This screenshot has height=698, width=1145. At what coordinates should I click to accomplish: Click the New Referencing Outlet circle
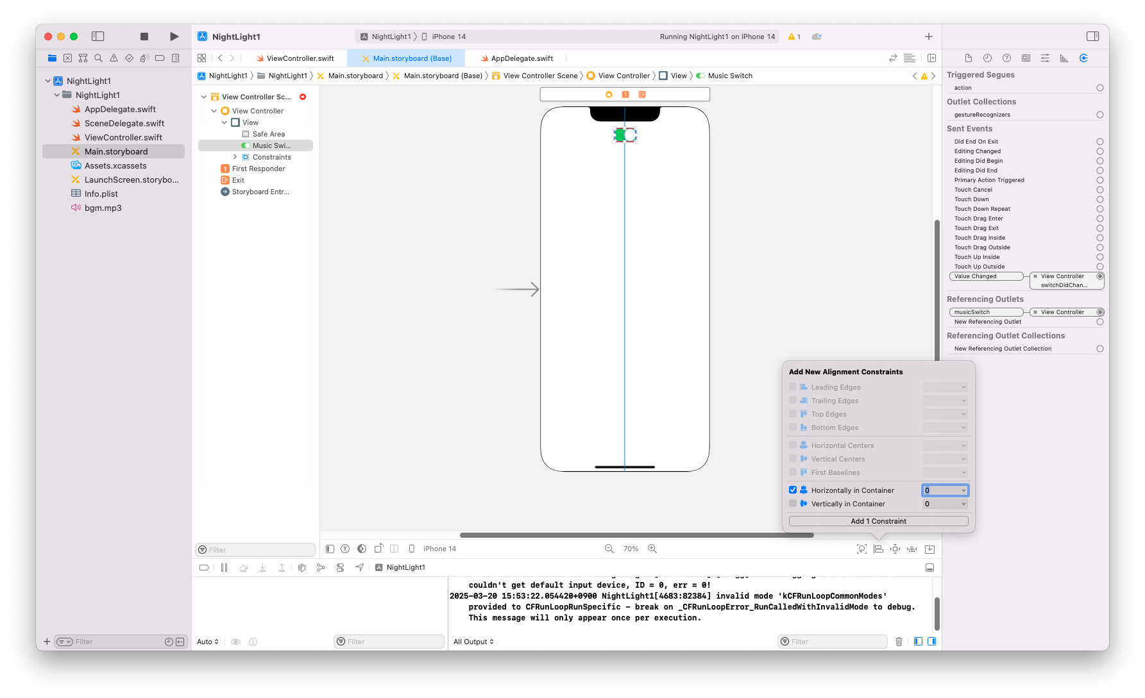pyautogui.click(x=1100, y=322)
